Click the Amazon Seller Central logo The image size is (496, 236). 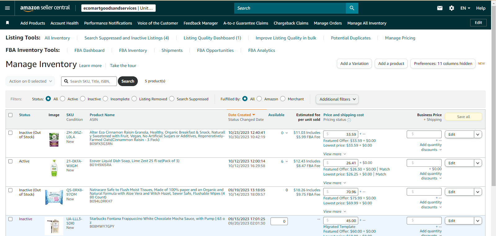pos(45,8)
